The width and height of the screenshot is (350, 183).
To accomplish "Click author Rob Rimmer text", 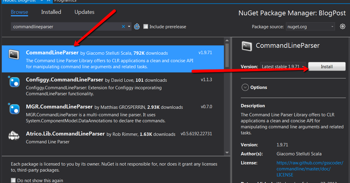I will pos(125,134).
